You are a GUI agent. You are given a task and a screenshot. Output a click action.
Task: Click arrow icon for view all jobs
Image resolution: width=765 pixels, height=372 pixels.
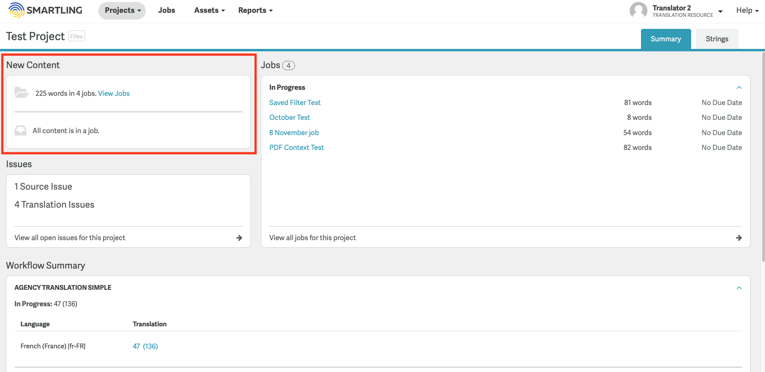[739, 238]
